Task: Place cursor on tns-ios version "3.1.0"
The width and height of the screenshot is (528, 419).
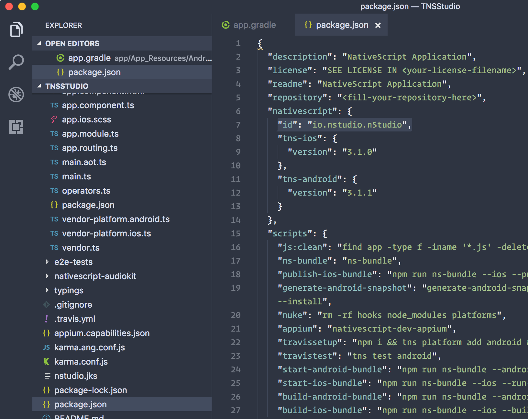Action: 359,152
